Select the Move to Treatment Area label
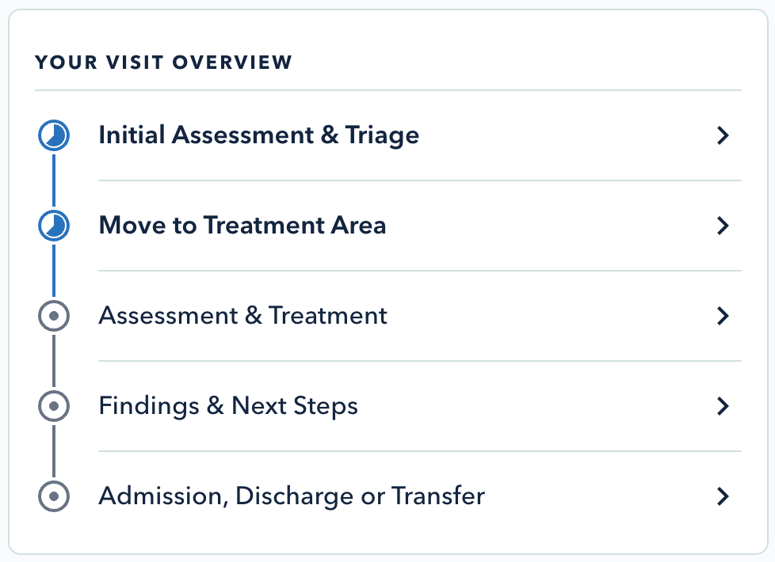 point(242,226)
